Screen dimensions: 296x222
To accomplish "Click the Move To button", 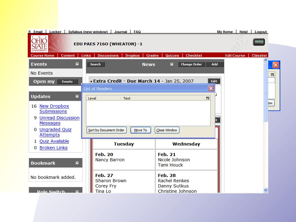I will (x=141, y=130).
